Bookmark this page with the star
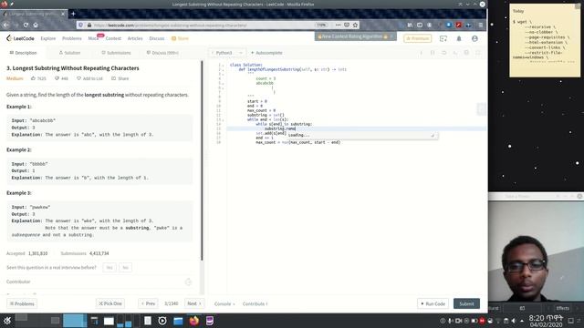 coord(355,25)
